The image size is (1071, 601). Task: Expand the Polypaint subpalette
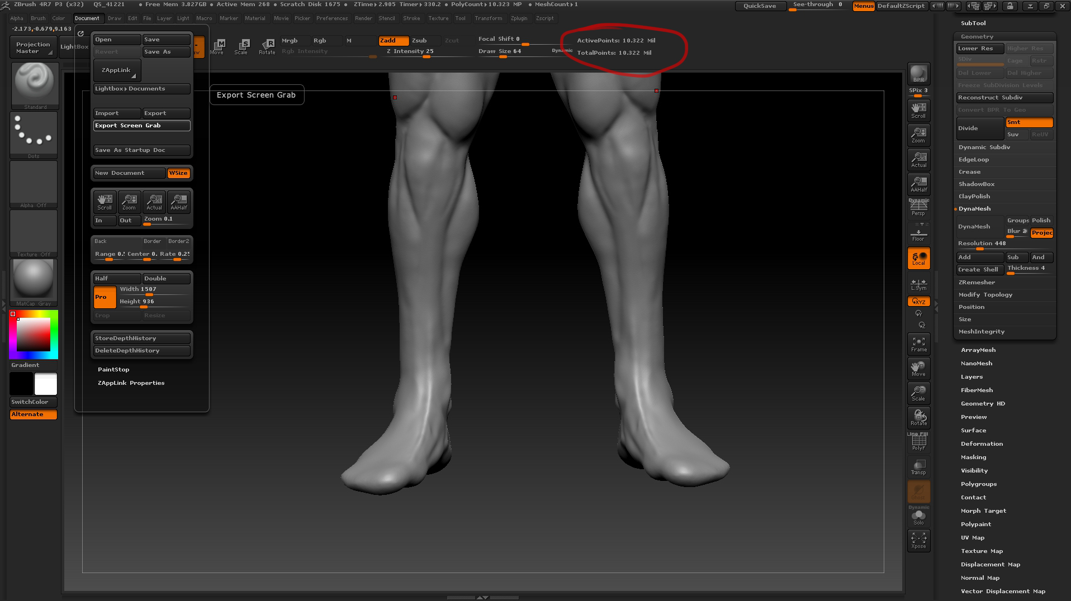tap(975, 524)
